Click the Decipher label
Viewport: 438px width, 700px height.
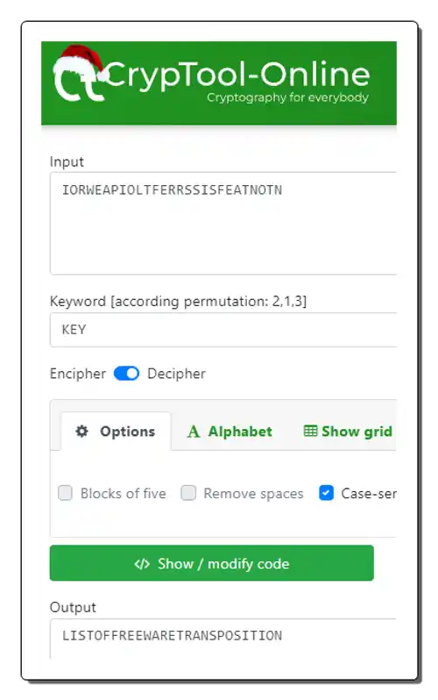pyautogui.click(x=177, y=374)
